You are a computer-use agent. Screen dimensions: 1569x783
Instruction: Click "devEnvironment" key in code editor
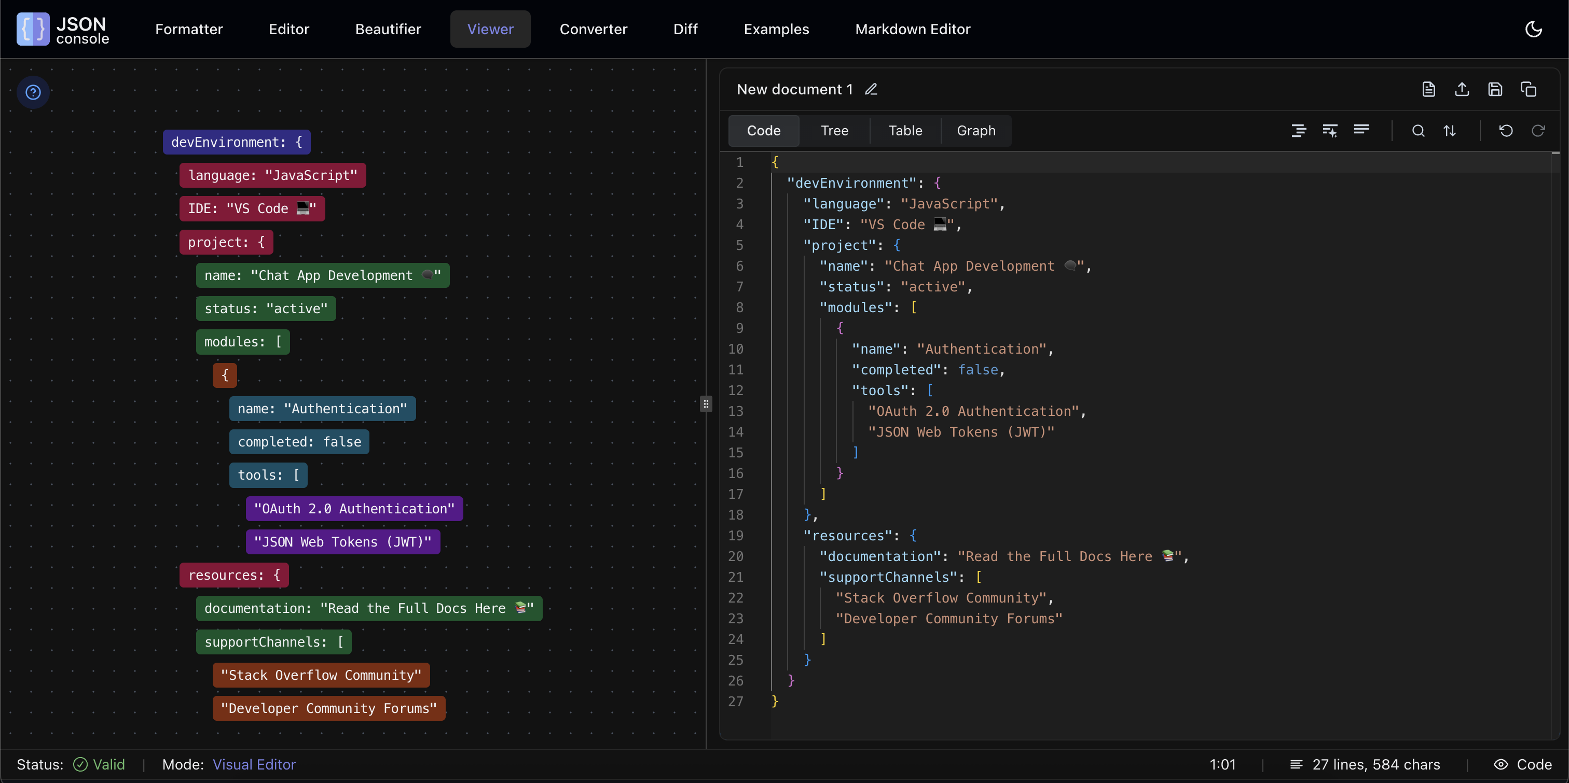(x=851, y=183)
